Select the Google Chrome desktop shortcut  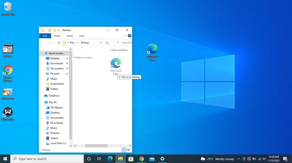tap(8, 73)
